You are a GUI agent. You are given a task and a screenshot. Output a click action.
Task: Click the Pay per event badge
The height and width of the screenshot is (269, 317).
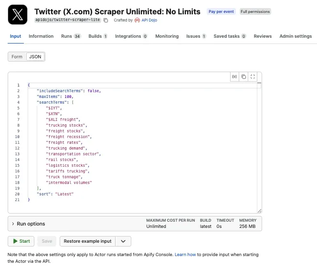point(221,11)
